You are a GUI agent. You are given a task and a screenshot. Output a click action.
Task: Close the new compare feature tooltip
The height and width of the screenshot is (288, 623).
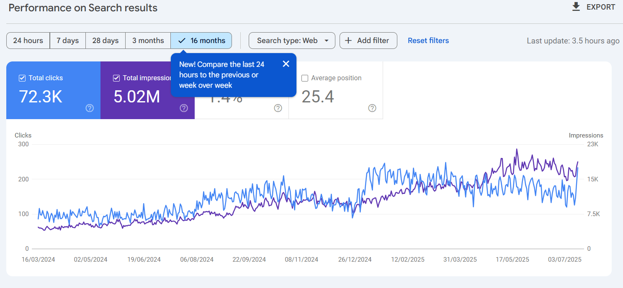[286, 64]
